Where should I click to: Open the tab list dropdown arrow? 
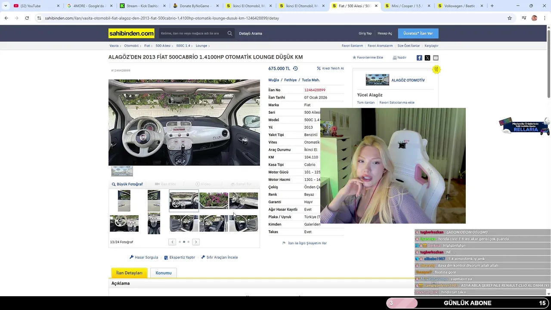tap(6, 6)
